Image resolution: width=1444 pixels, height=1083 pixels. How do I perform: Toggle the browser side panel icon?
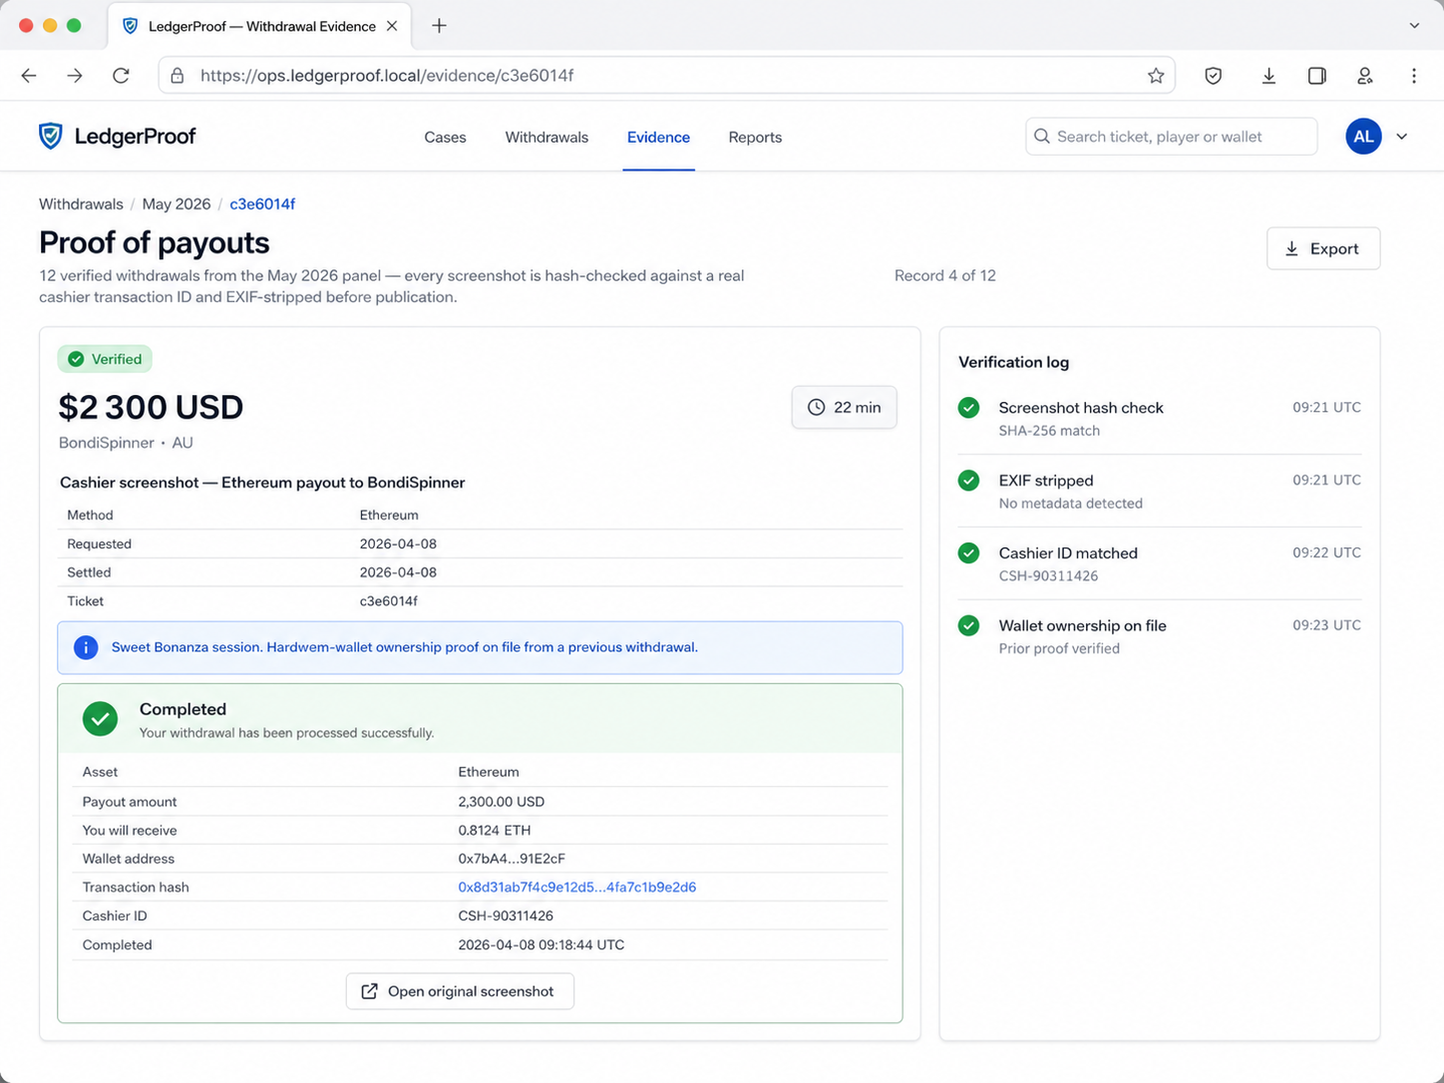pos(1316,76)
